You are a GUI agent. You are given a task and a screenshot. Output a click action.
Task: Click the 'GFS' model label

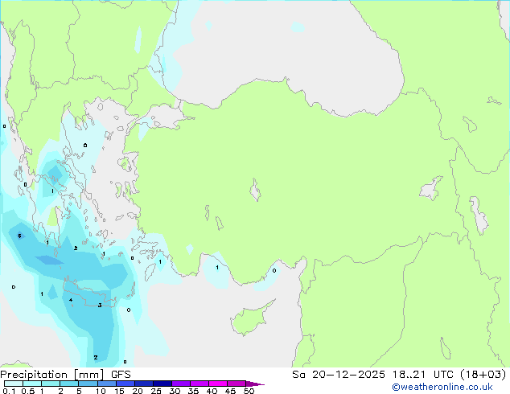(x=121, y=375)
